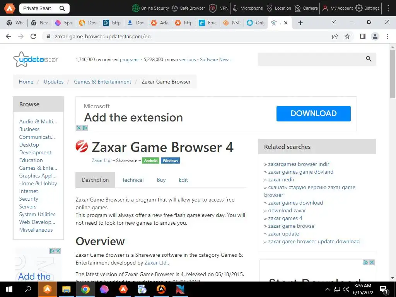This screenshot has height=297, width=396.
Task: Toggle the side panel icon
Action: point(363,36)
